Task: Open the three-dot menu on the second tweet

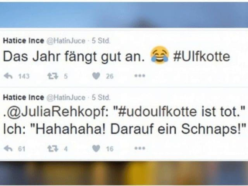Action: pos(140,148)
